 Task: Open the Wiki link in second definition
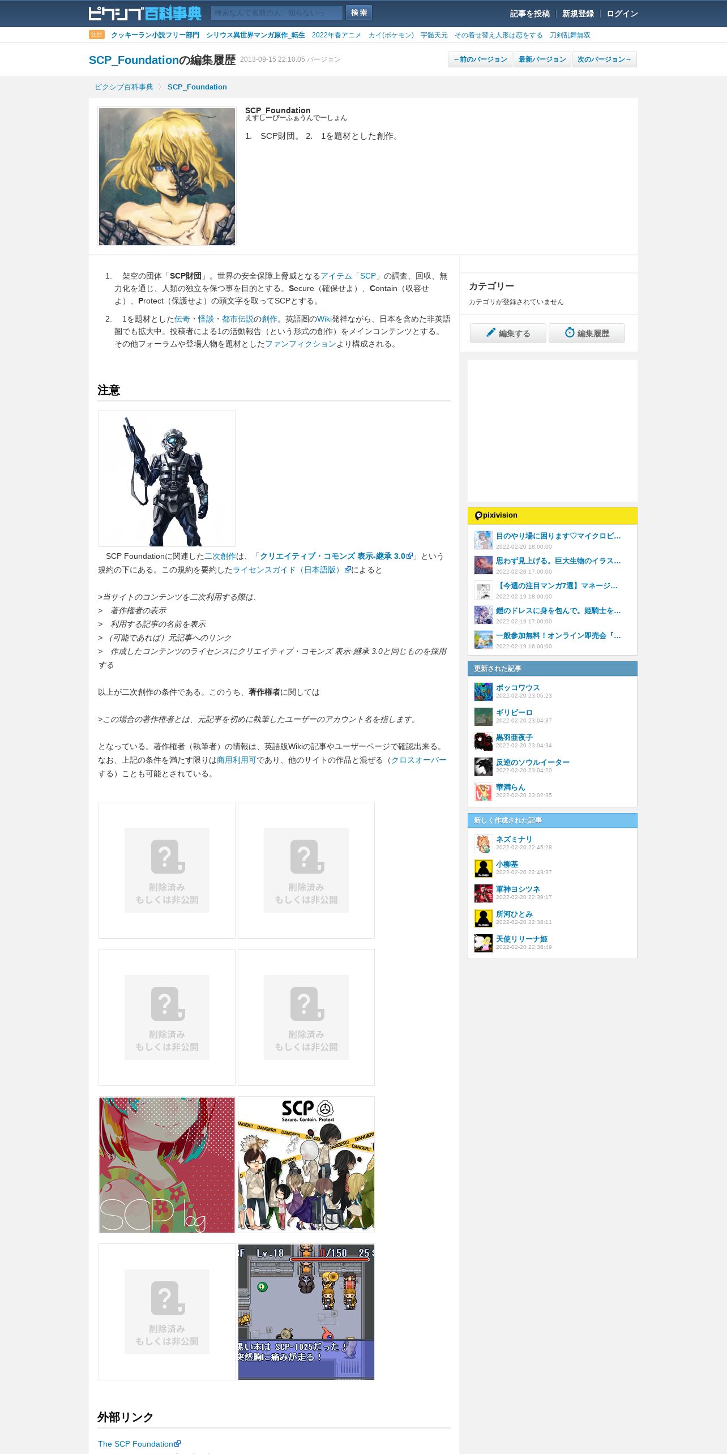(324, 319)
